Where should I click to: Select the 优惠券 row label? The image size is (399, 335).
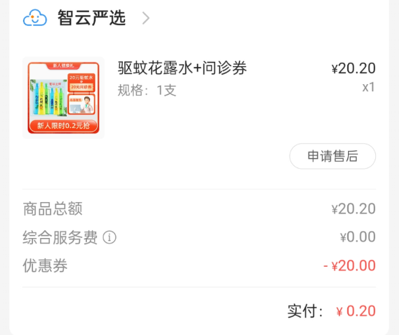(x=45, y=265)
